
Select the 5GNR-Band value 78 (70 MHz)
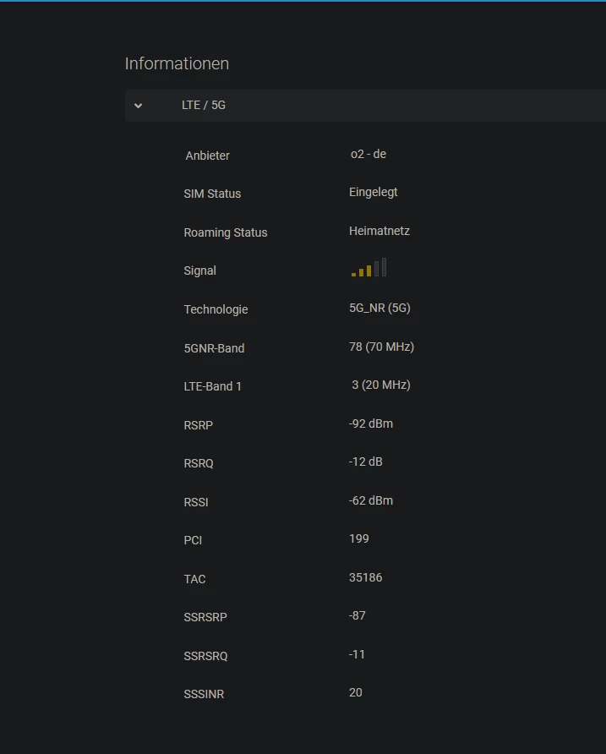point(381,347)
